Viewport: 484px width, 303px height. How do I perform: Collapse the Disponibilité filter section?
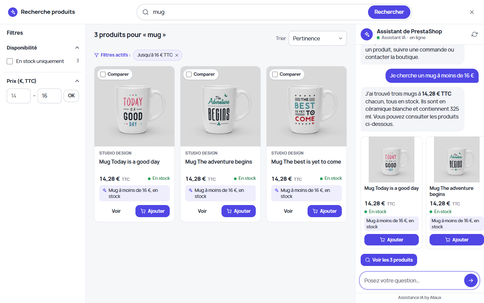pos(77,48)
